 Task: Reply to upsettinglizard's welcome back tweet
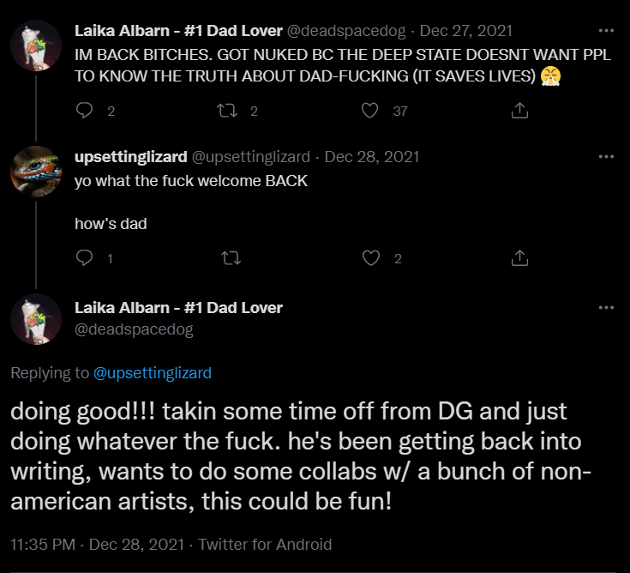(84, 258)
